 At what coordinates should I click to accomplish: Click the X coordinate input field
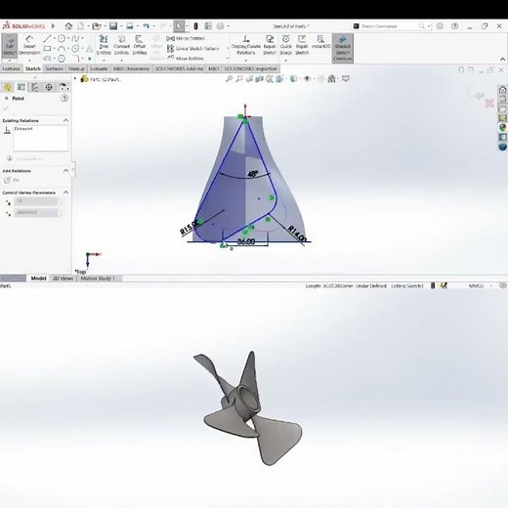36,202
